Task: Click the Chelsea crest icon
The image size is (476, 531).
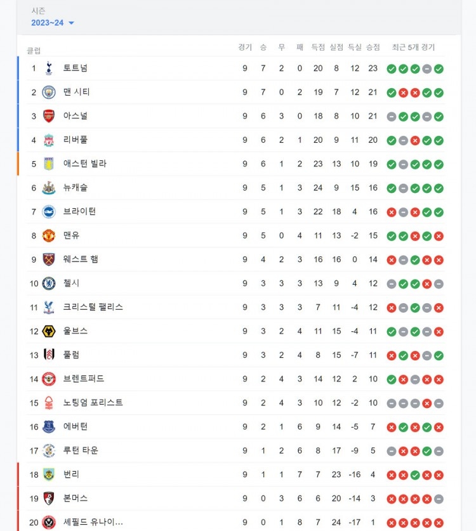Action: tap(49, 284)
